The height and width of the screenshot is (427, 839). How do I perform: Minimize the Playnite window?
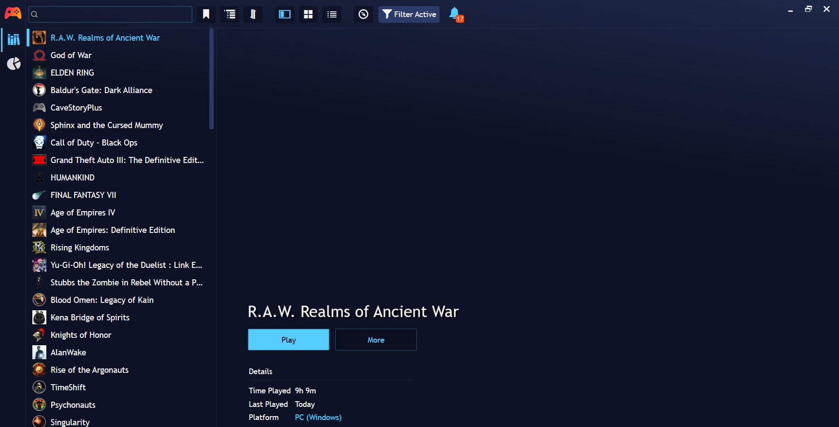(x=790, y=10)
